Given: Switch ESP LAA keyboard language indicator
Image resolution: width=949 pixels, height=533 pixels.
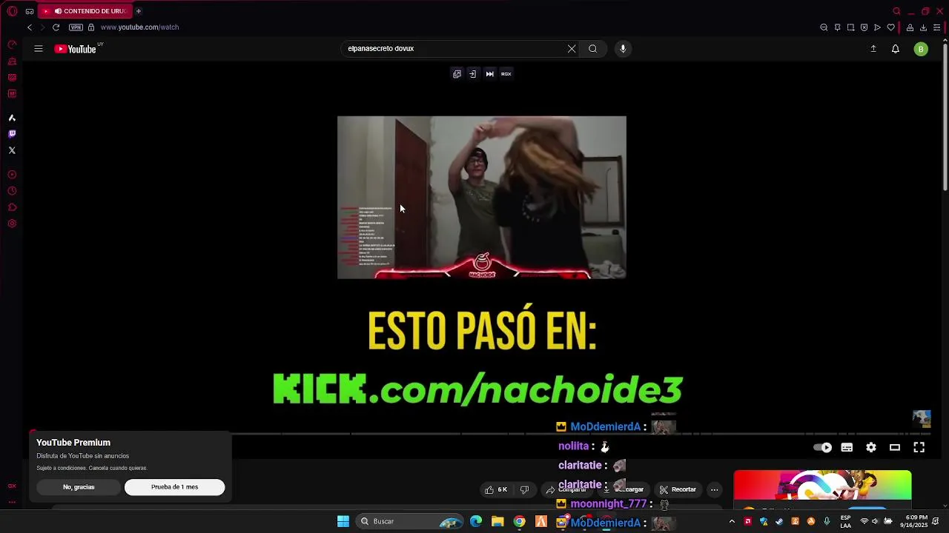Looking at the screenshot, I should (x=845, y=521).
